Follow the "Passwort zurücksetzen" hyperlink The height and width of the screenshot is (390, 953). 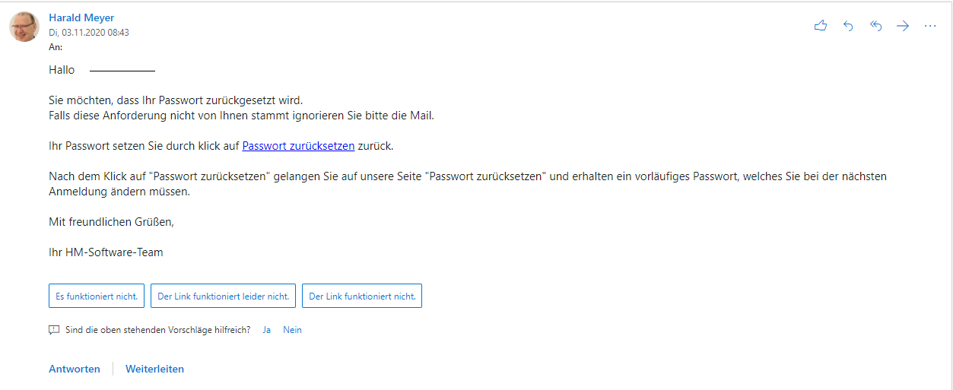point(298,146)
